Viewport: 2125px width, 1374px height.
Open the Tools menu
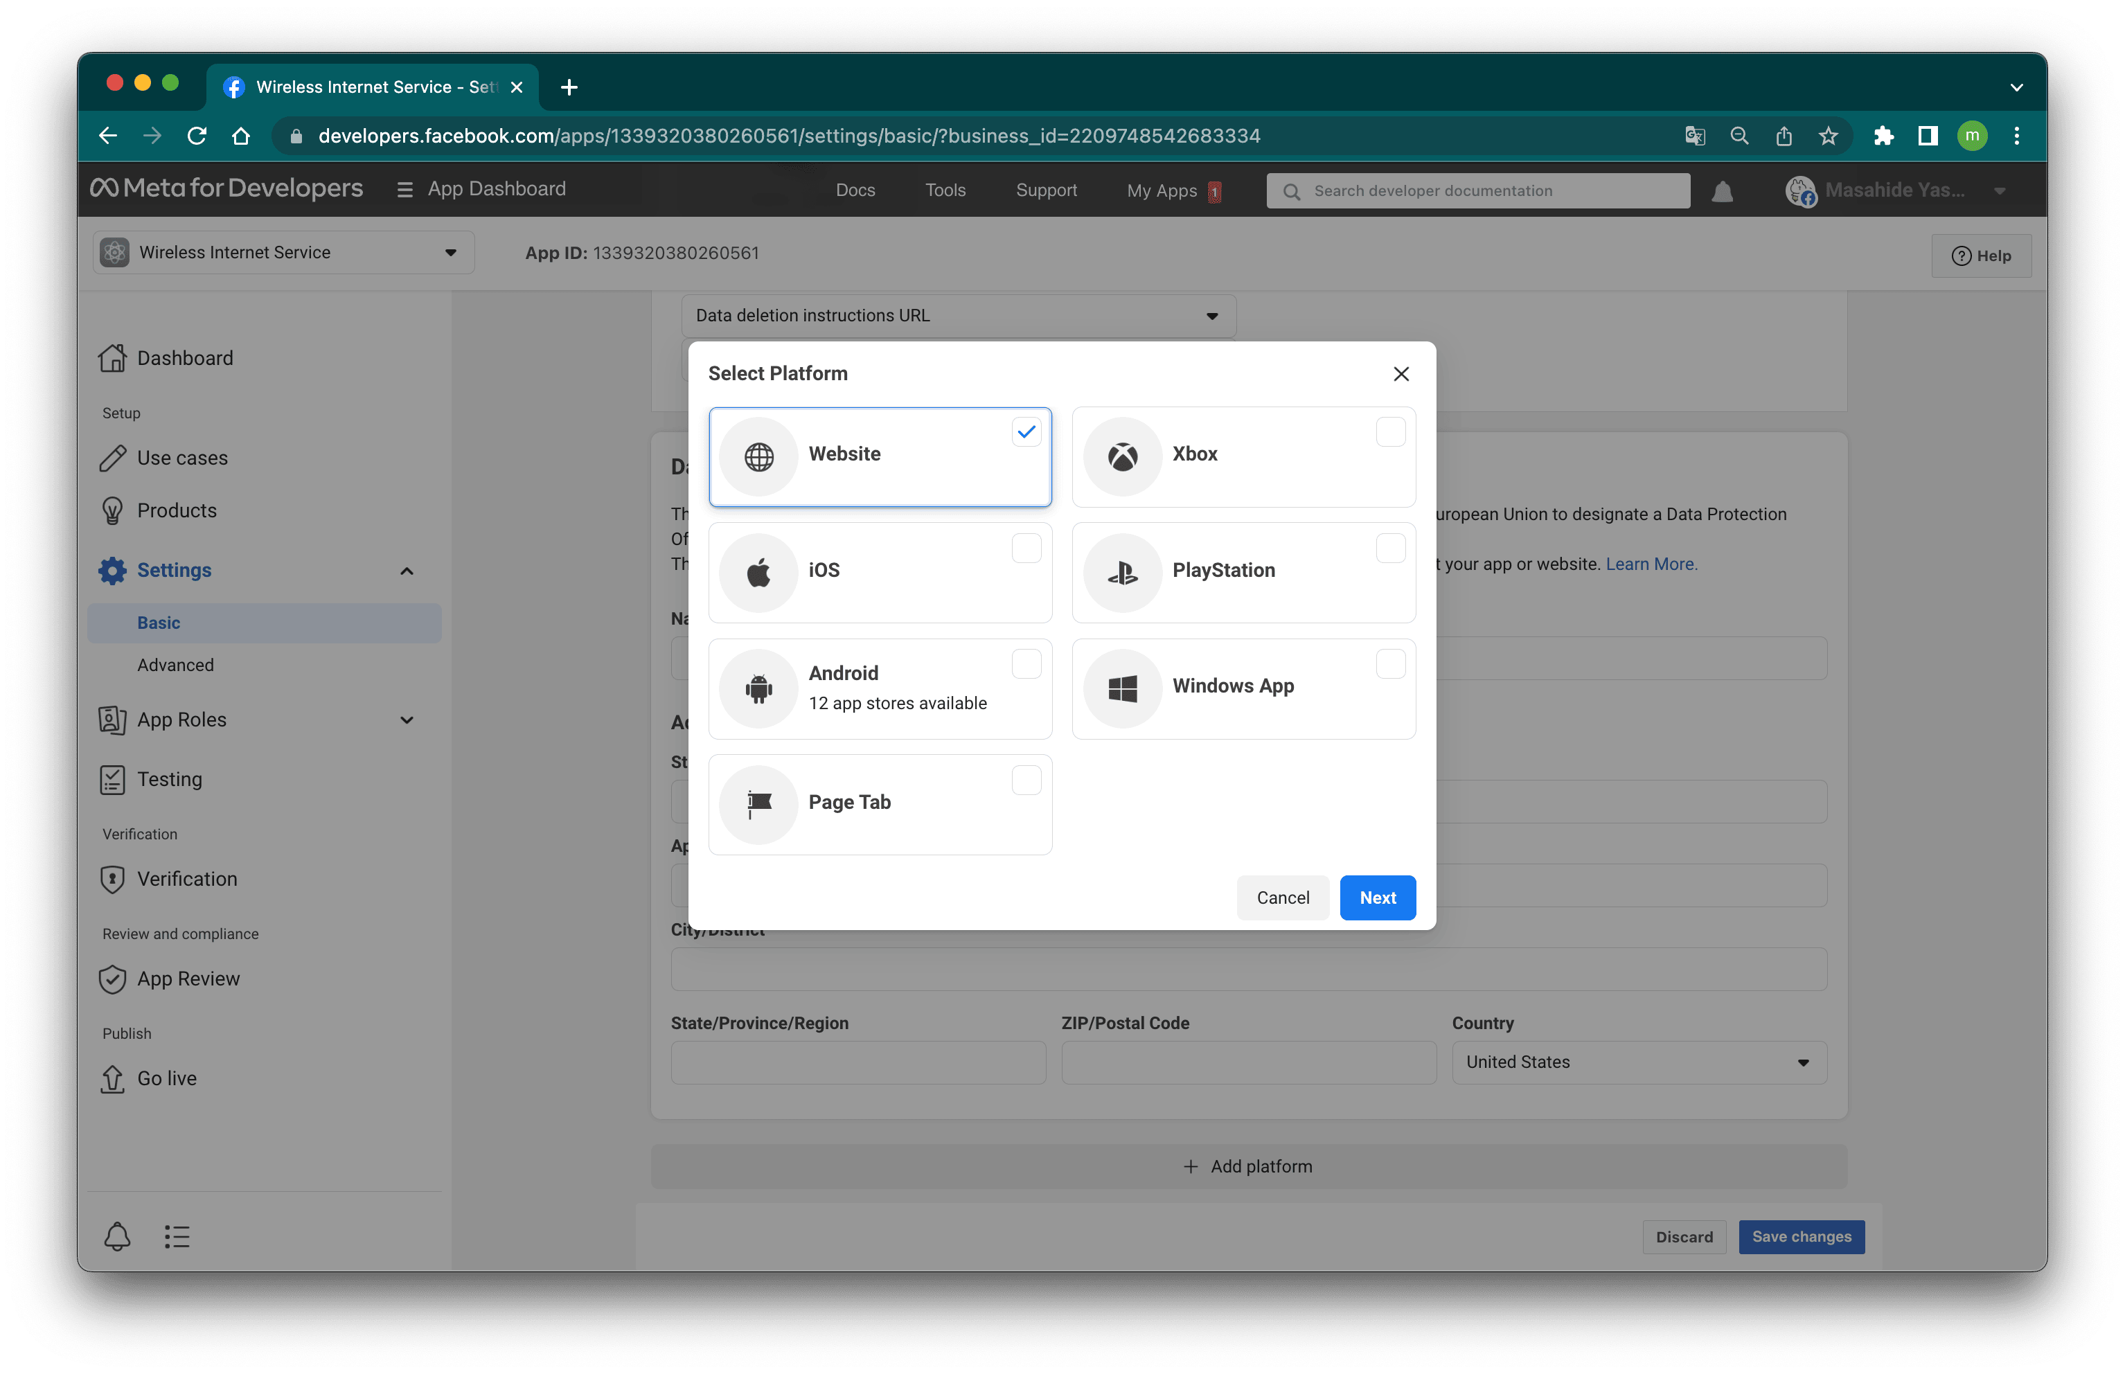point(945,190)
